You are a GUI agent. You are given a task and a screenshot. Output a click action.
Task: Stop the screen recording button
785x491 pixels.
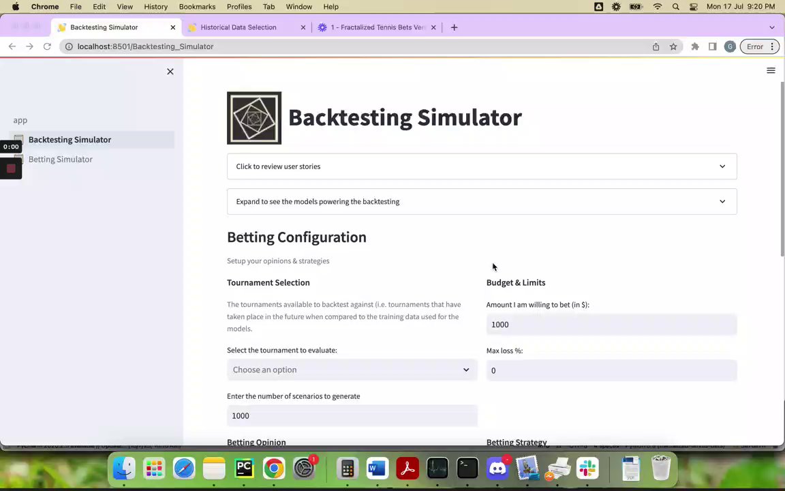tap(11, 168)
